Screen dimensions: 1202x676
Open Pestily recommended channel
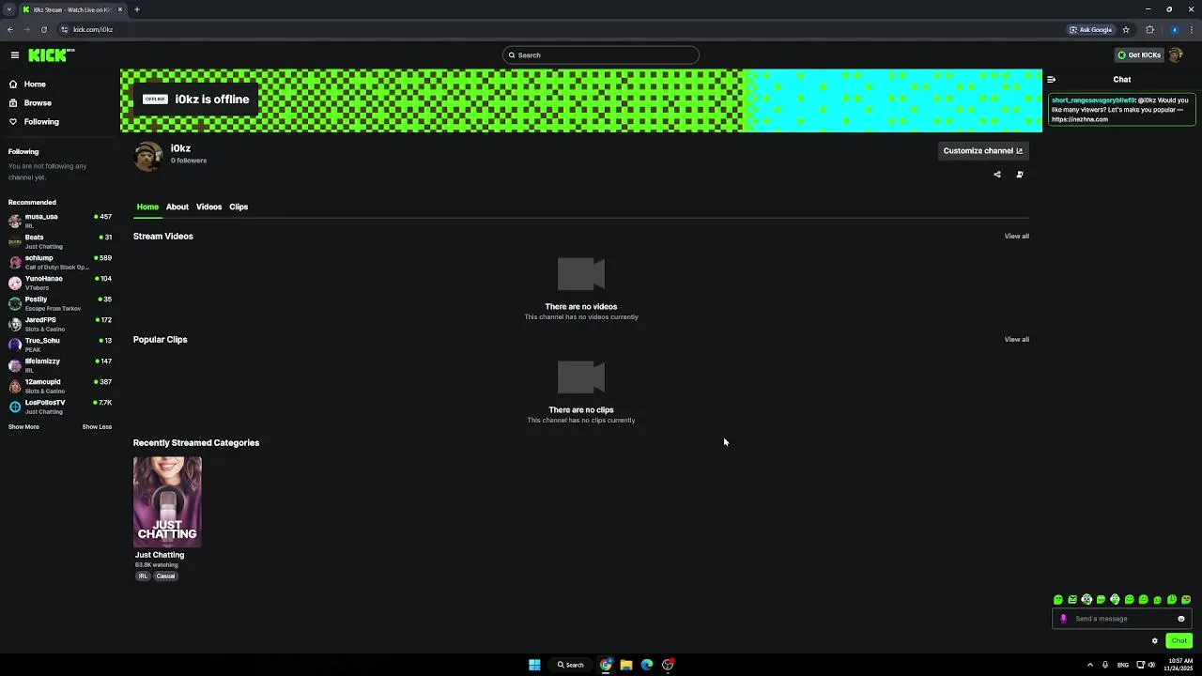(x=60, y=303)
